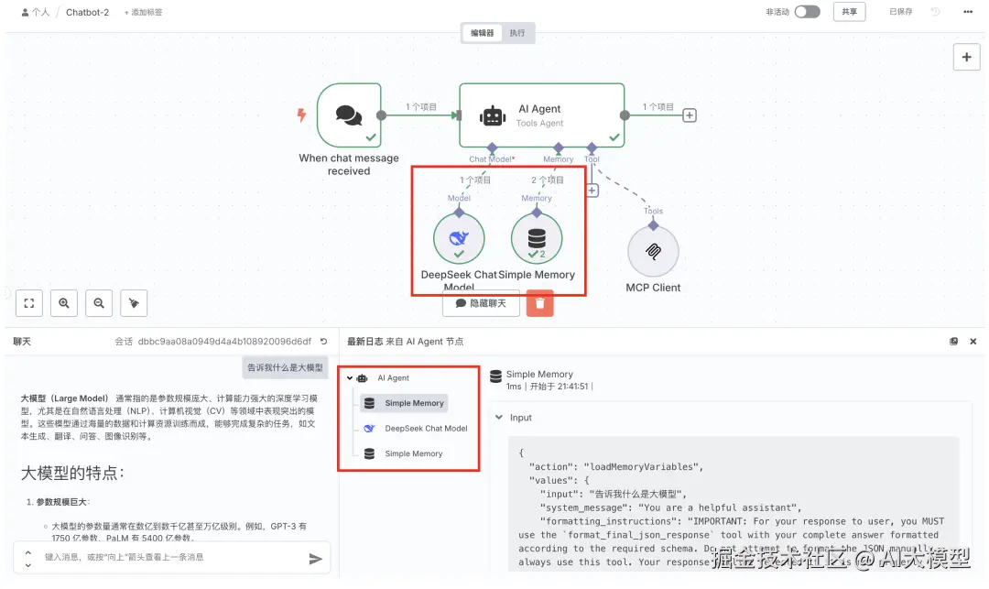
Task: Open the MCP Client node
Action: click(x=654, y=251)
